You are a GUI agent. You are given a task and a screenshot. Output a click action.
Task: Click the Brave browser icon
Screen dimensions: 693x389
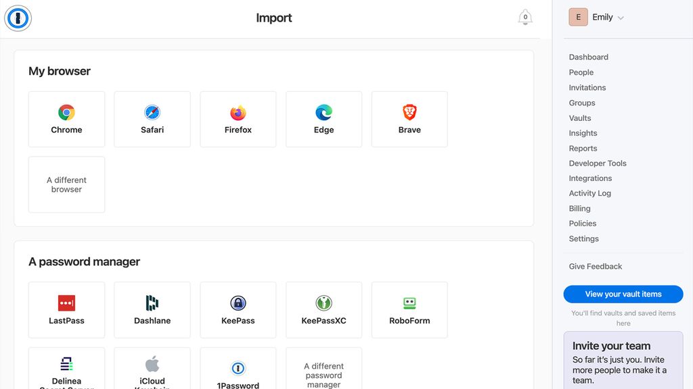pos(409,119)
